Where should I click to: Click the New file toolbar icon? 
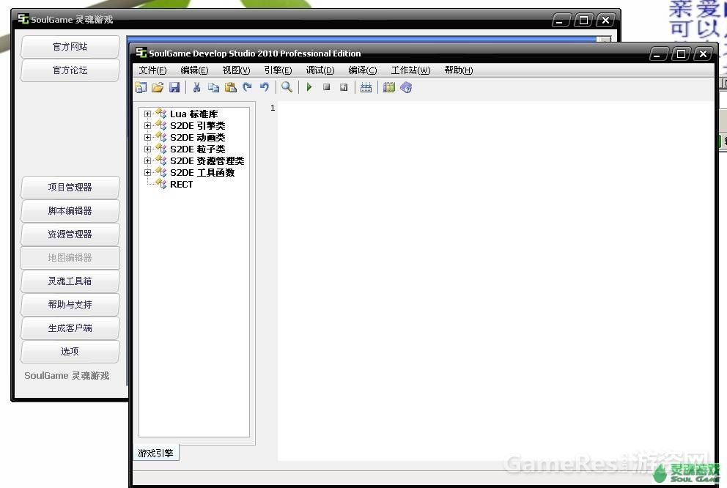[141, 88]
